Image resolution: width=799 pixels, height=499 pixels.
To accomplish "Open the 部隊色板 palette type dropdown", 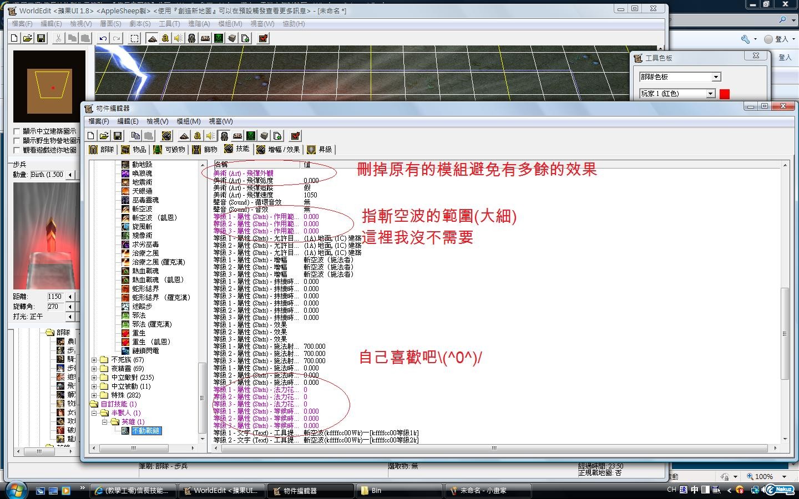I will pos(716,77).
